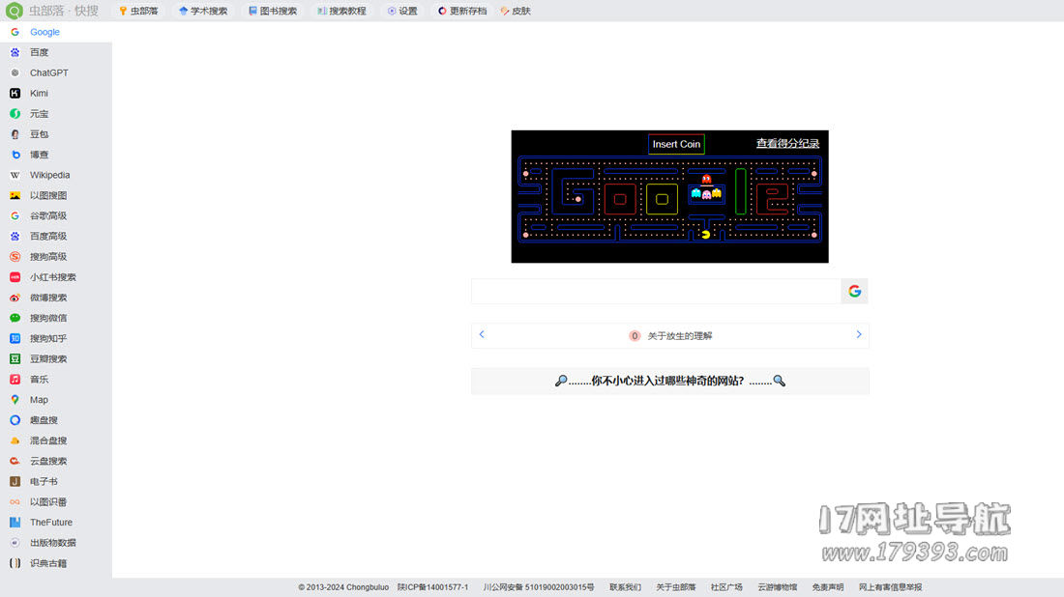The height and width of the screenshot is (597, 1064).
Task: Open 设置 in the top bar
Action: click(x=402, y=12)
